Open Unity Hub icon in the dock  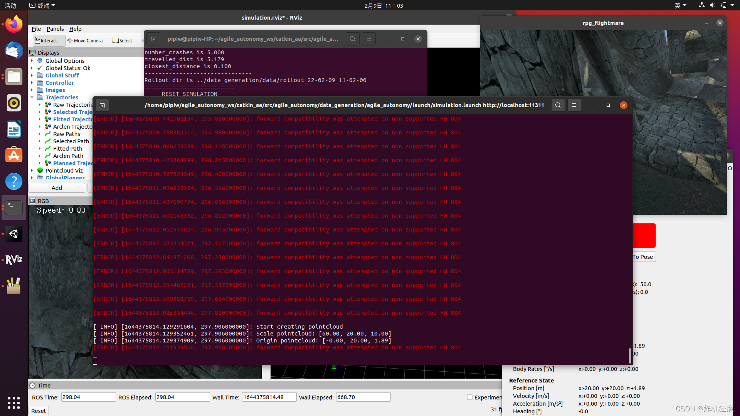[x=14, y=234]
